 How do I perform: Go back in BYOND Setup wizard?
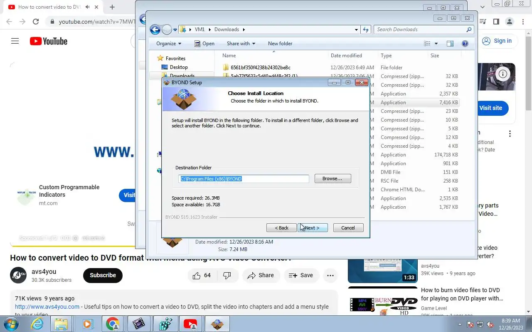tap(281, 228)
